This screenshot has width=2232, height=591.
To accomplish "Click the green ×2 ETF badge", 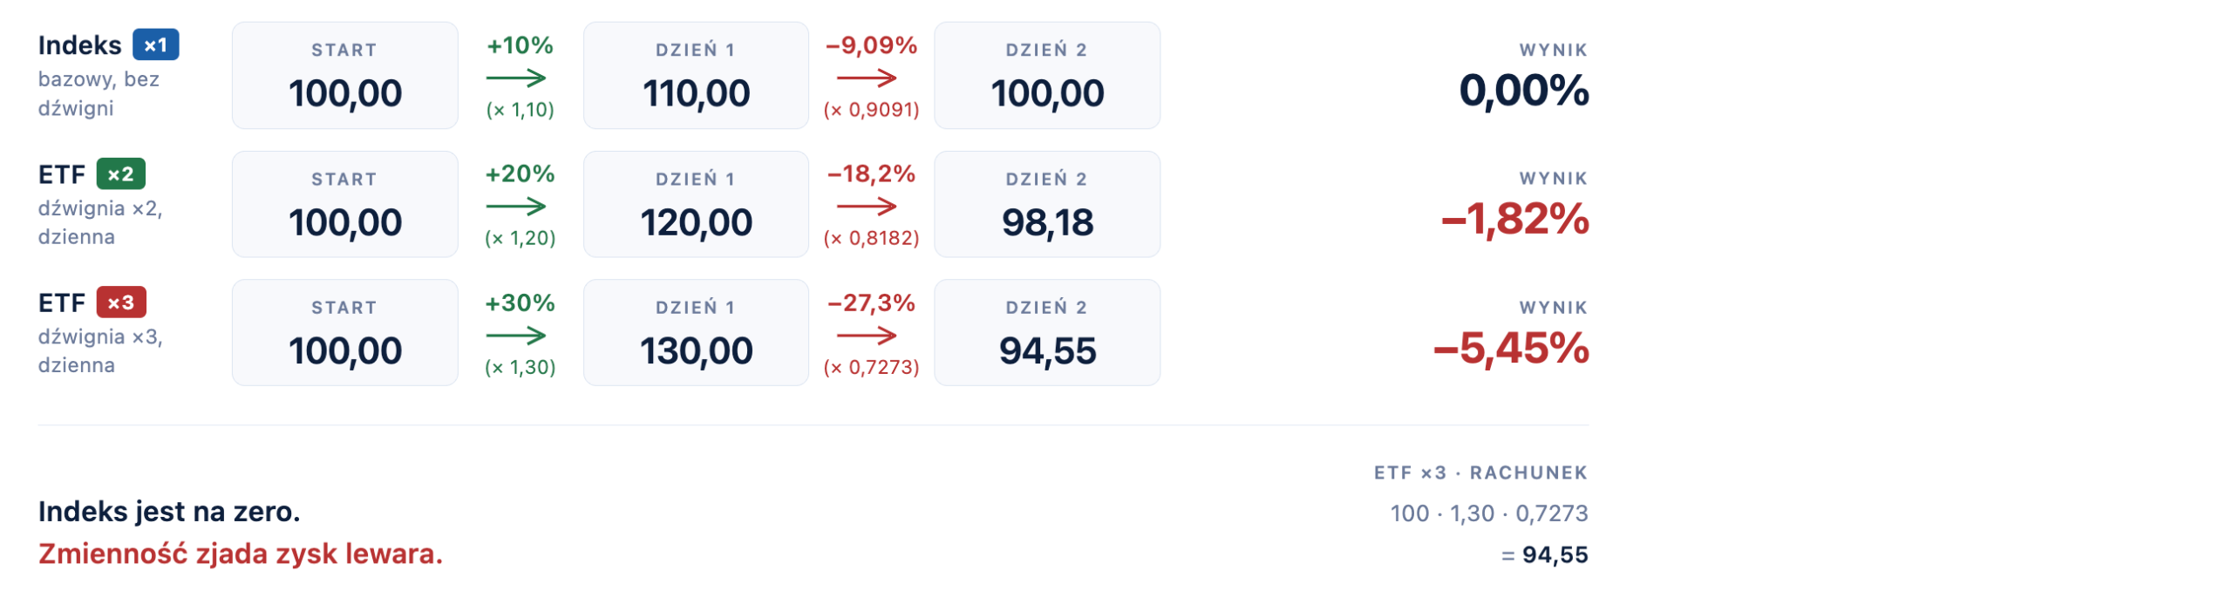I will coord(120,174).
